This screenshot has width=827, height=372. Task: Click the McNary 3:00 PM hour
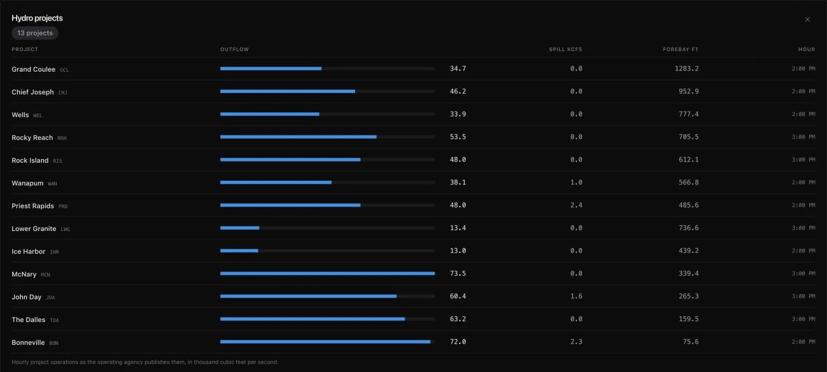pos(804,274)
